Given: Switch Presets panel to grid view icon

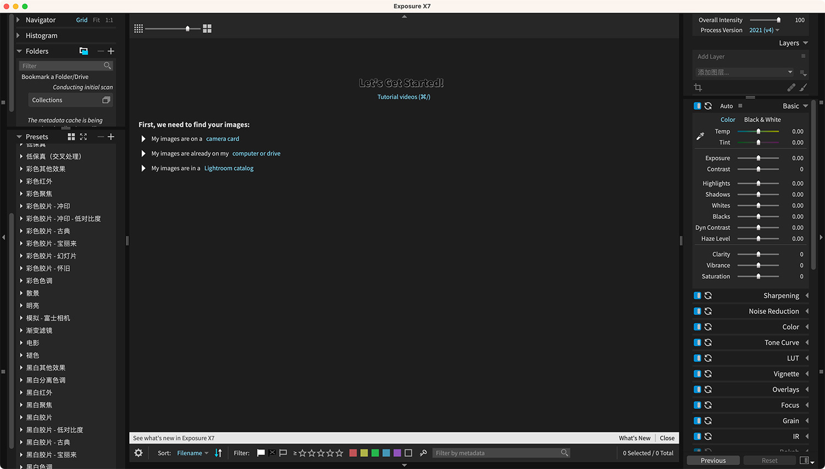Looking at the screenshot, I should pos(71,136).
